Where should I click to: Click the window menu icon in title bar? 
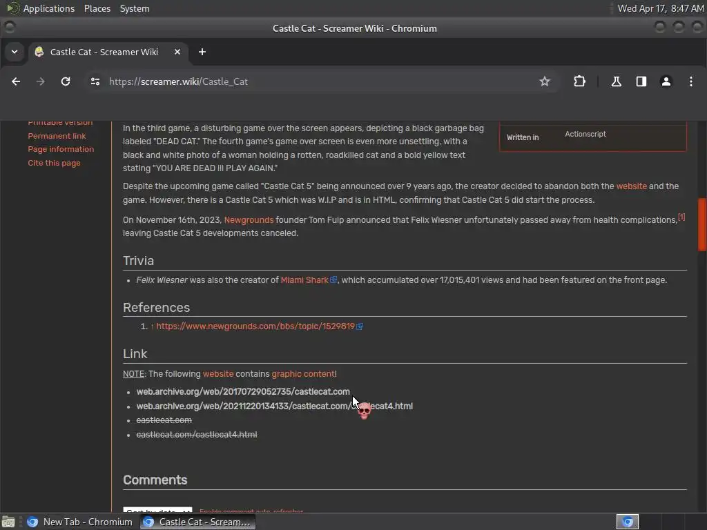pos(10,28)
